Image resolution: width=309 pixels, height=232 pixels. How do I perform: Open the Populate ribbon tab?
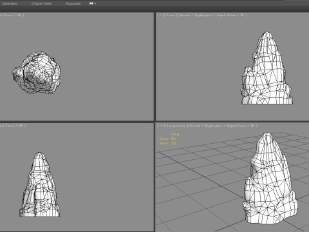73,3
